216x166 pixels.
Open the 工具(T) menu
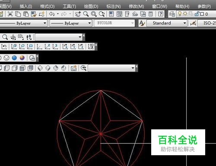pos(69,6)
